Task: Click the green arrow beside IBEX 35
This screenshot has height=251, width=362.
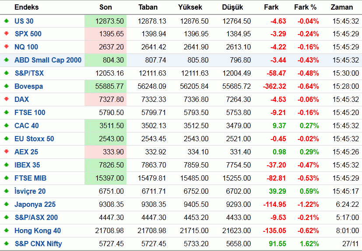Action: [x=7, y=165]
